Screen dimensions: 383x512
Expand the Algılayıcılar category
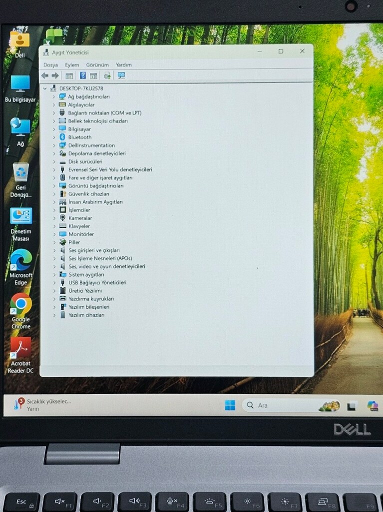54,105
